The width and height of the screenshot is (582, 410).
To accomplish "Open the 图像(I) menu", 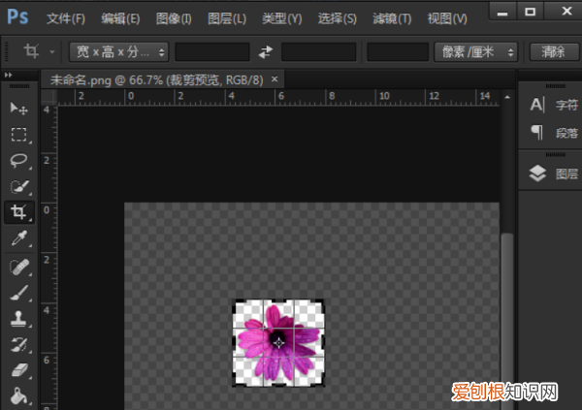I will point(174,18).
